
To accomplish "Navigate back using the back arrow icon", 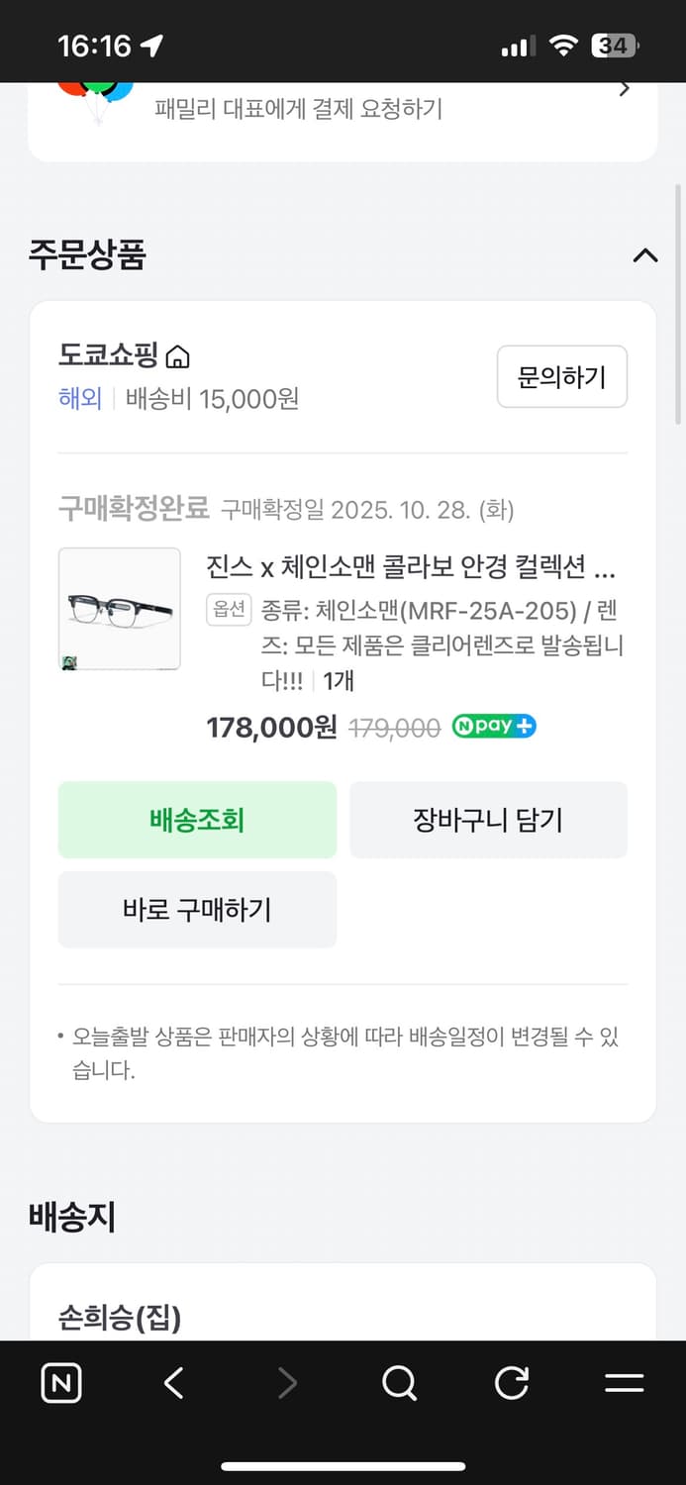I will point(172,1383).
